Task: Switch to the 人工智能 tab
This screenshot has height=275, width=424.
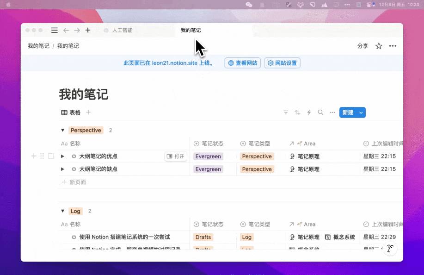Action: tap(122, 30)
